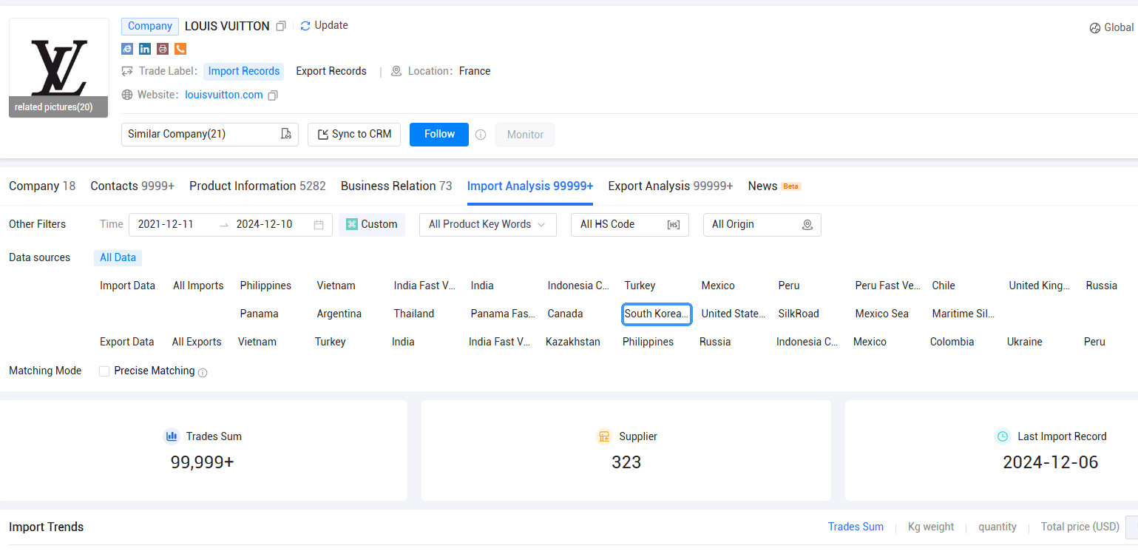This screenshot has height=557, width=1138.
Task: Click the Custom time range button
Action: pyautogui.click(x=372, y=225)
